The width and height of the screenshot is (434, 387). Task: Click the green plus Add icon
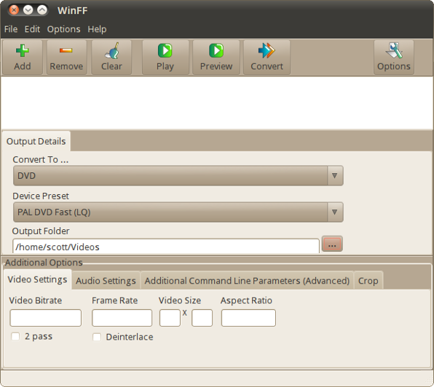[x=22, y=51]
